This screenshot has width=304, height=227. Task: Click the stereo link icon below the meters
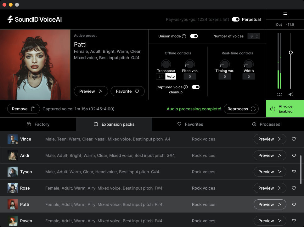coord(279,94)
